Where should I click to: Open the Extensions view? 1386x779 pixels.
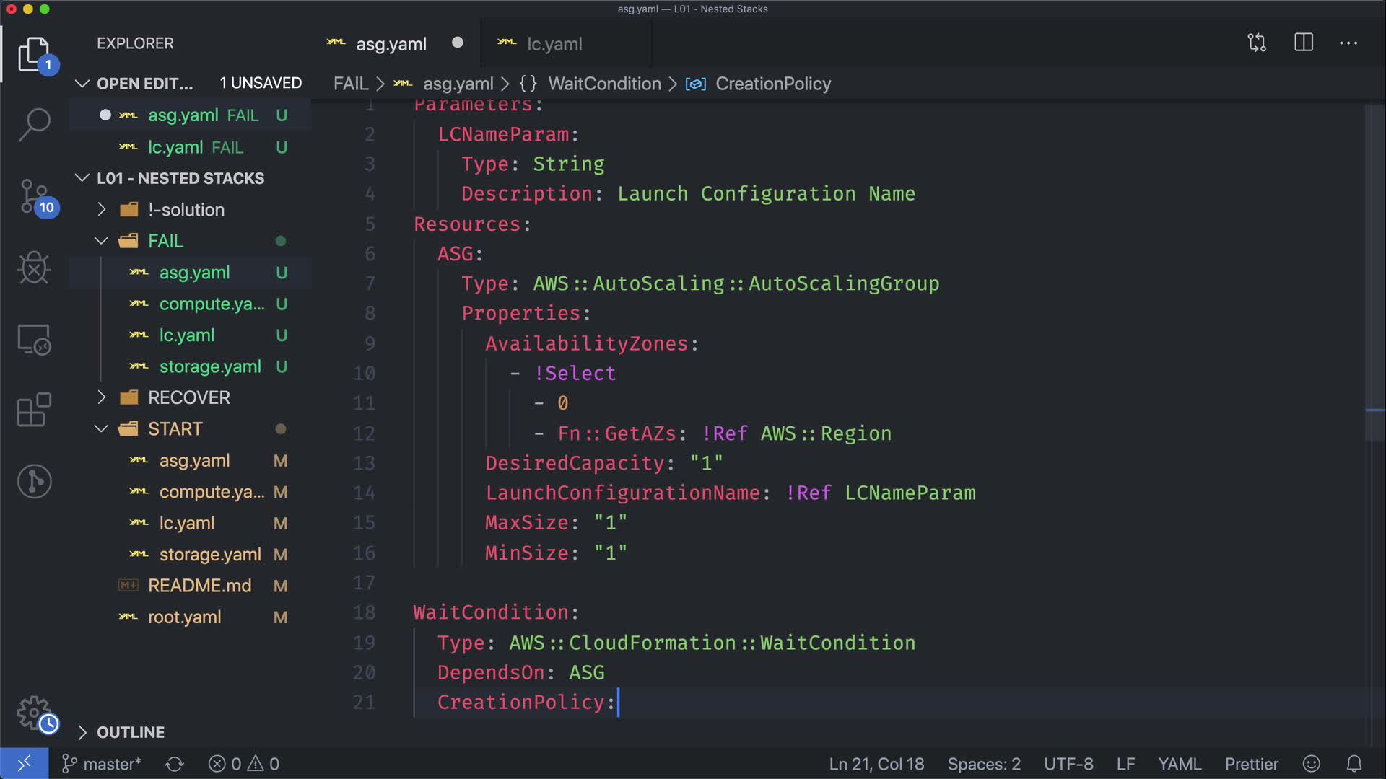34,410
